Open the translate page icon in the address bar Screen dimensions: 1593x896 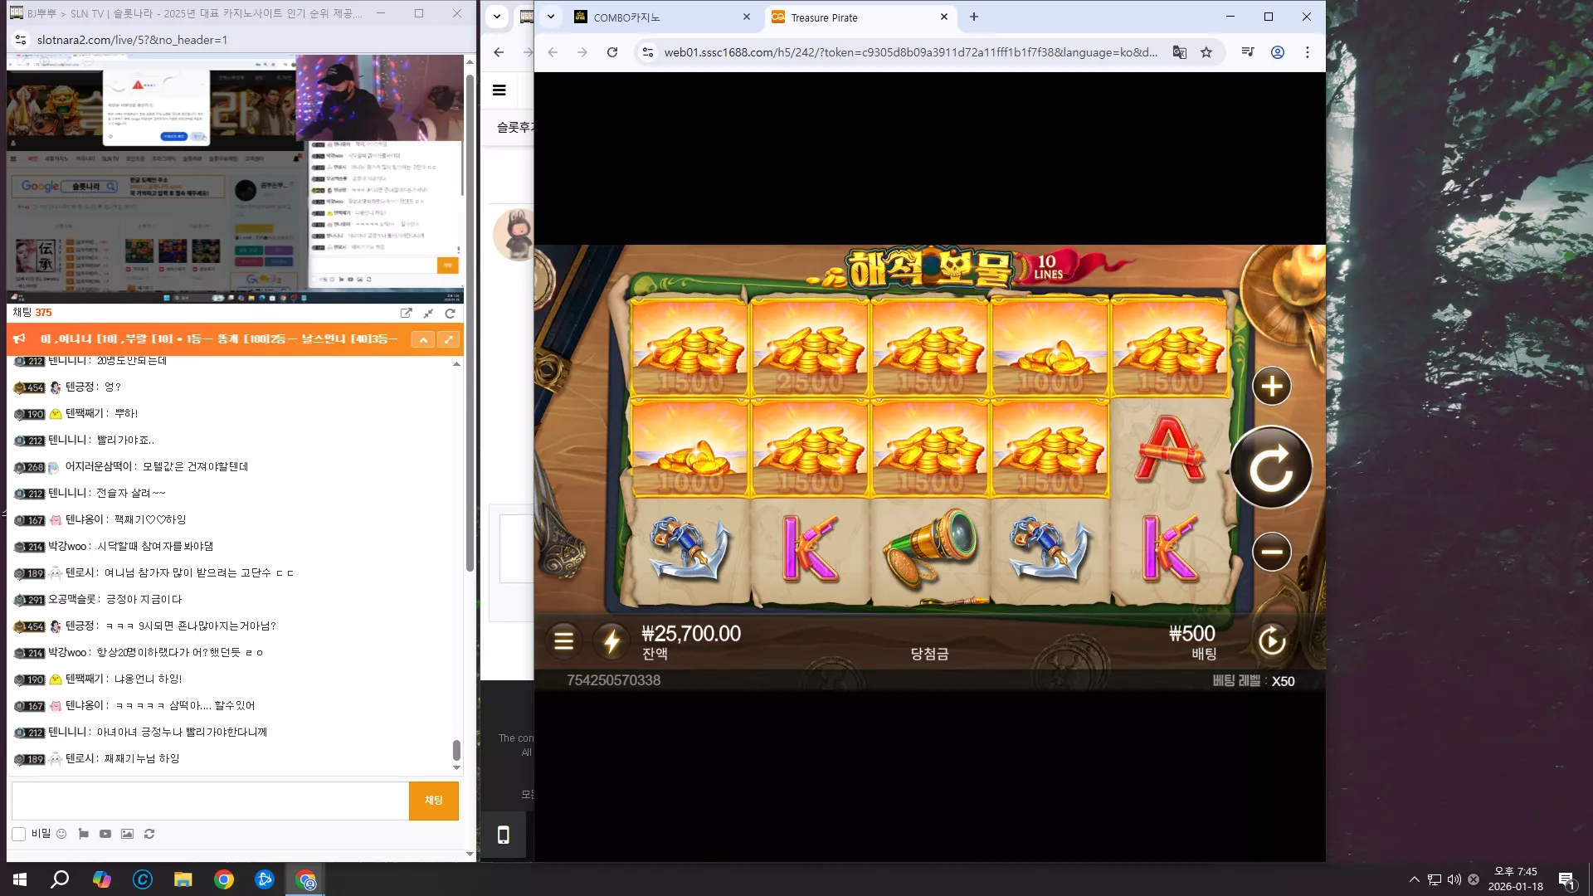click(1179, 52)
